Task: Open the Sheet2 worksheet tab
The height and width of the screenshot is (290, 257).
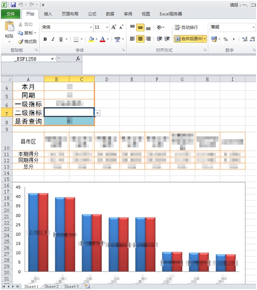Action: pyautogui.click(x=51, y=286)
